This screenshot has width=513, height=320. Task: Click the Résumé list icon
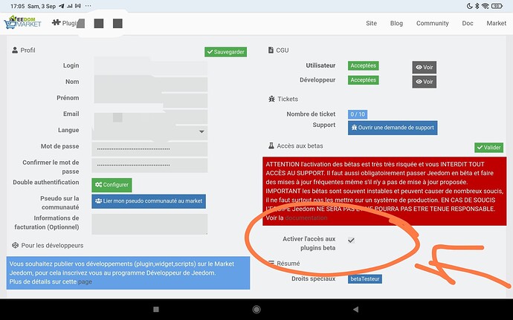271,262
